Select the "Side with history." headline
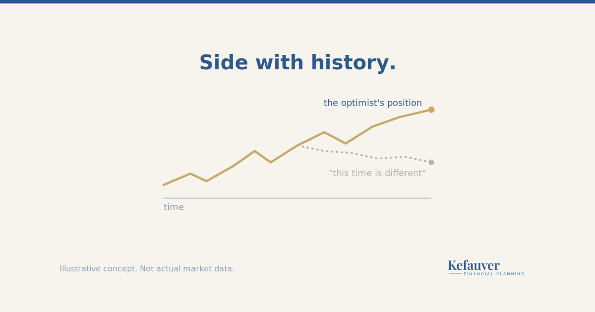595x312 pixels. point(297,63)
